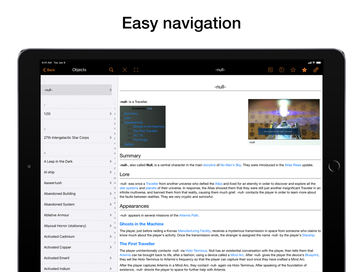Screen dimensions: 363x272
Task: Jump to Ghosts in the Machine contents entry
Action: 148,127
